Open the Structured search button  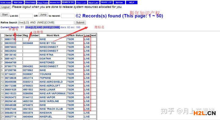[x=30, y=2]
